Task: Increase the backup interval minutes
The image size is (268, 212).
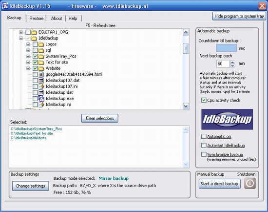Action: click(232, 62)
